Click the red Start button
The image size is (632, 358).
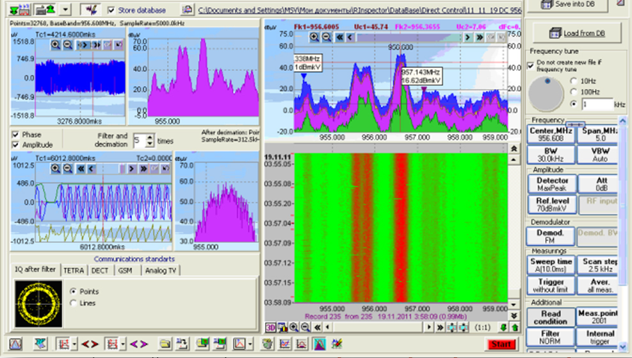499,344
